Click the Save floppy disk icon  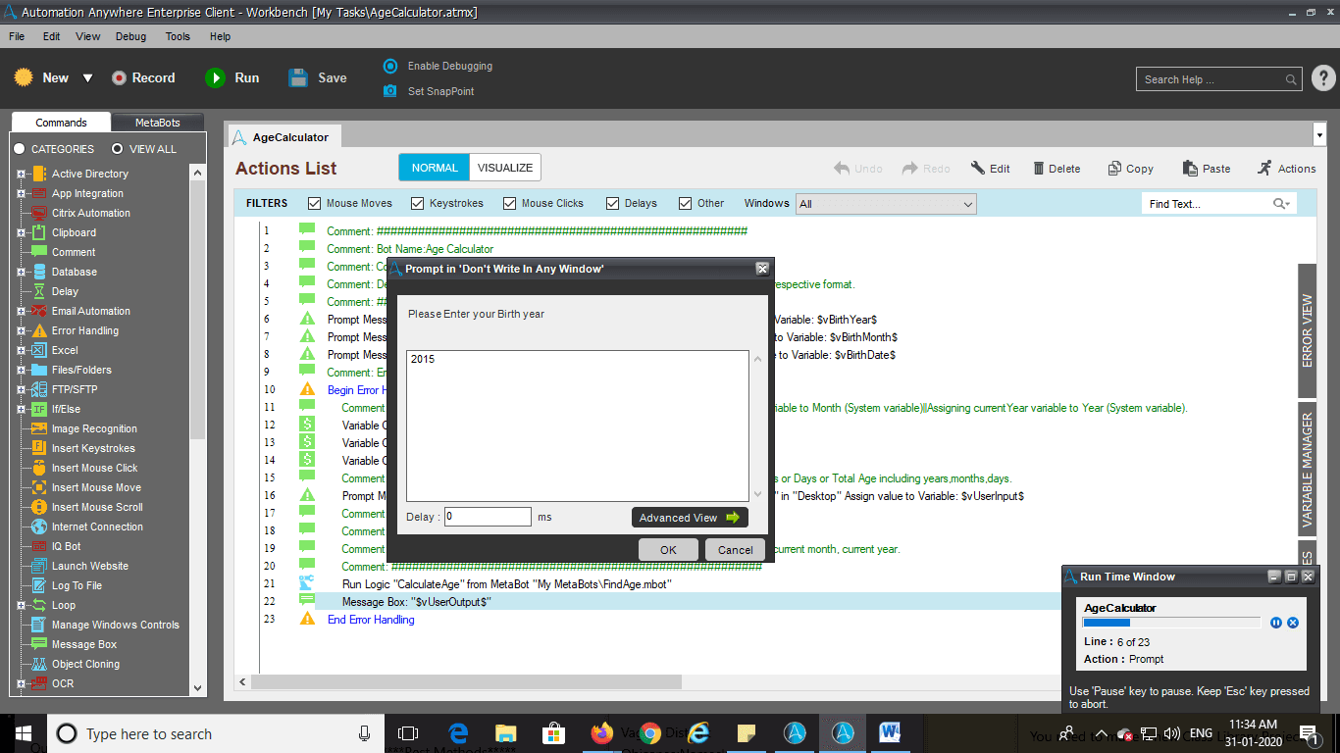pyautogui.click(x=298, y=77)
